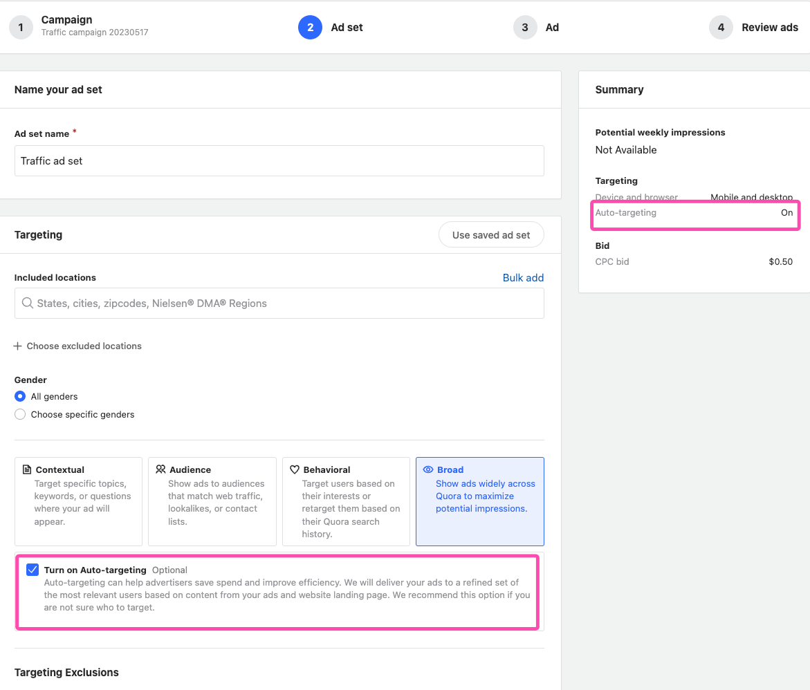Image resolution: width=810 pixels, height=690 pixels.
Task: Click the Behavioral heart icon
Action: [294, 469]
